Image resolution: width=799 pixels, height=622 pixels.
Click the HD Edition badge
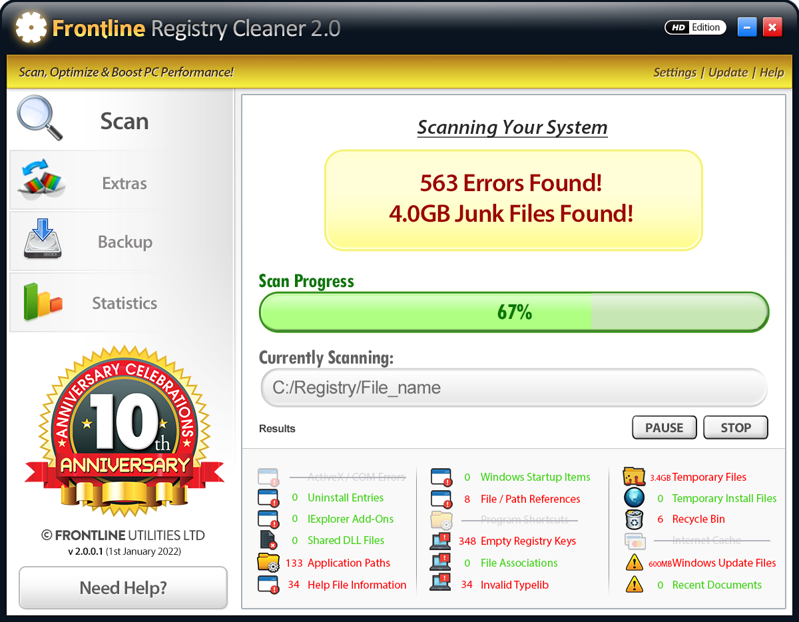(x=695, y=27)
